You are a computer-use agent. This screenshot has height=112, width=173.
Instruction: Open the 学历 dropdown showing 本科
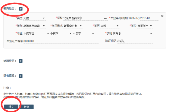click(x=110, y=26)
